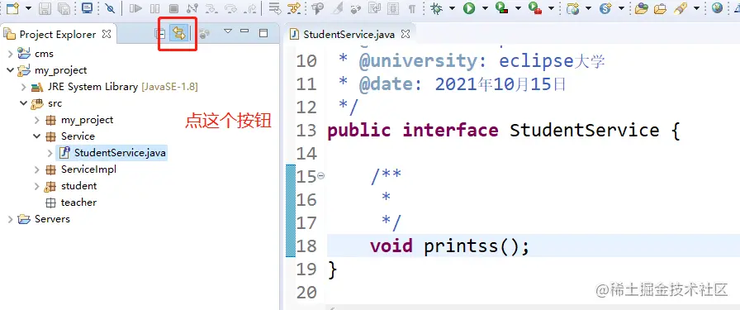Toggle Block Selection mode icon

(x=392, y=8)
